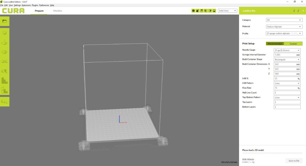Select the first model tool below Open File
This screenshot has height=166, width=306.
tap(5, 33)
